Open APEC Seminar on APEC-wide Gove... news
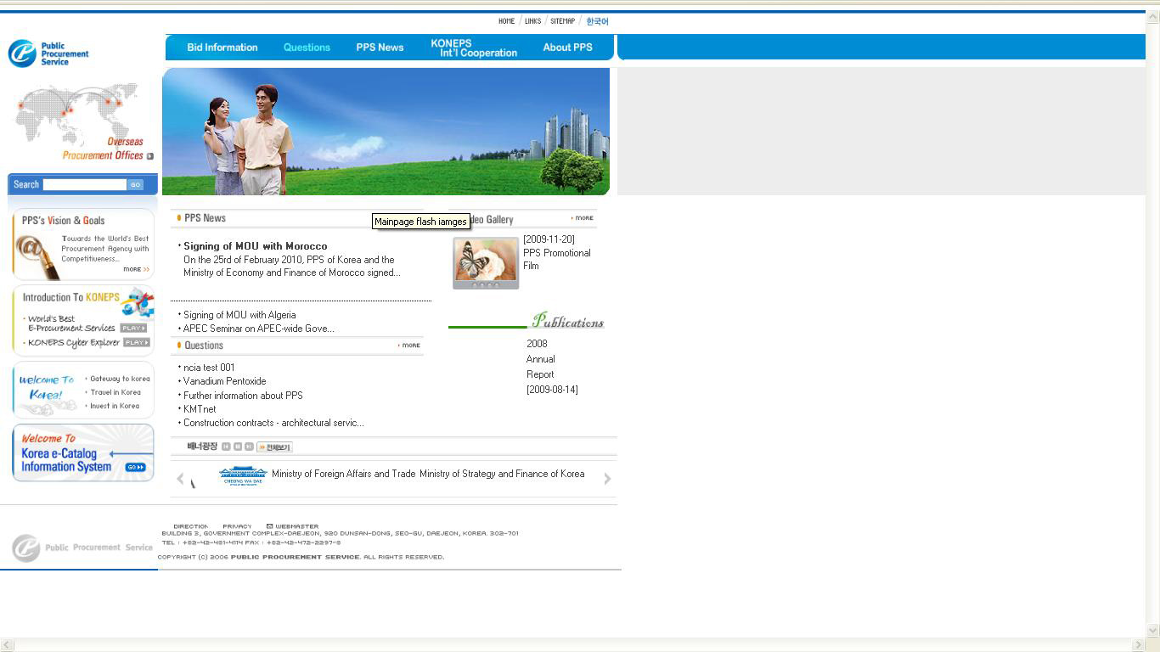This screenshot has width=1160, height=652. [x=258, y=329]
